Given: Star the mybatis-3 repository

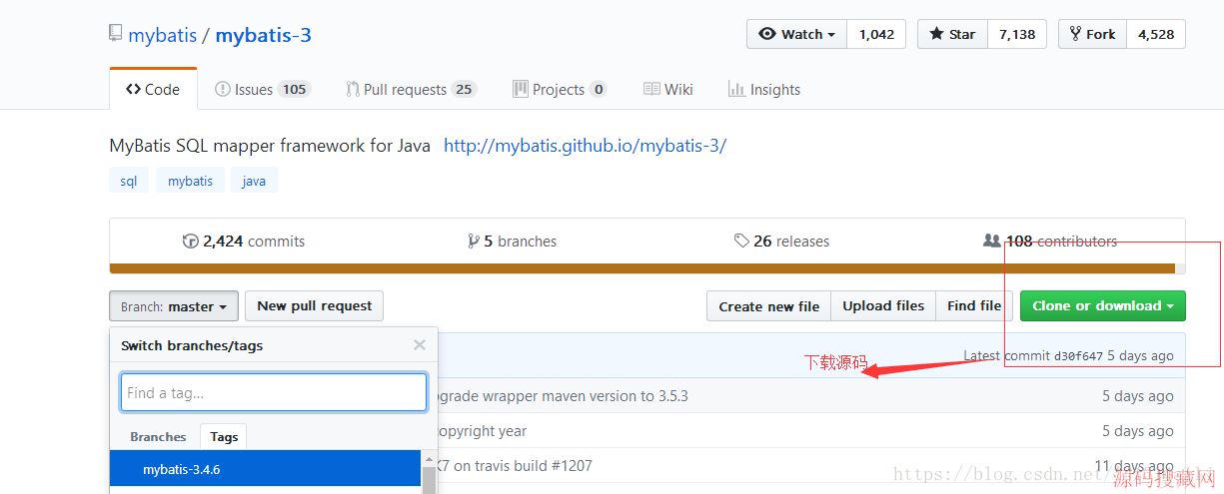Looking at the screenshot, I should [x=952, y=34].
